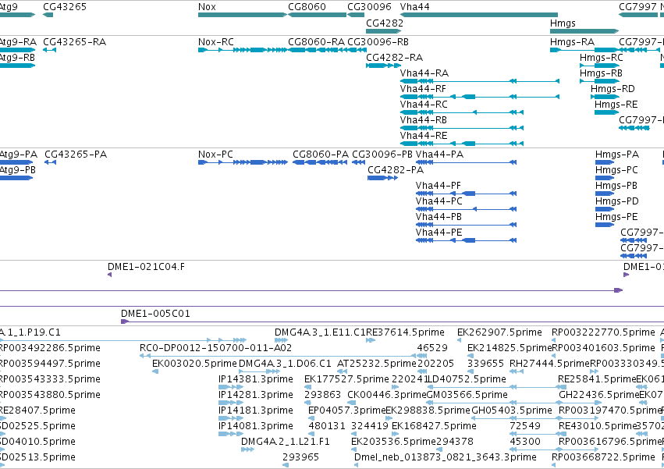The image size is (664, 469).
Task: Click the Dmel_neb_013873_0821_3643.3prime EST label
Action: pos(446,457)
